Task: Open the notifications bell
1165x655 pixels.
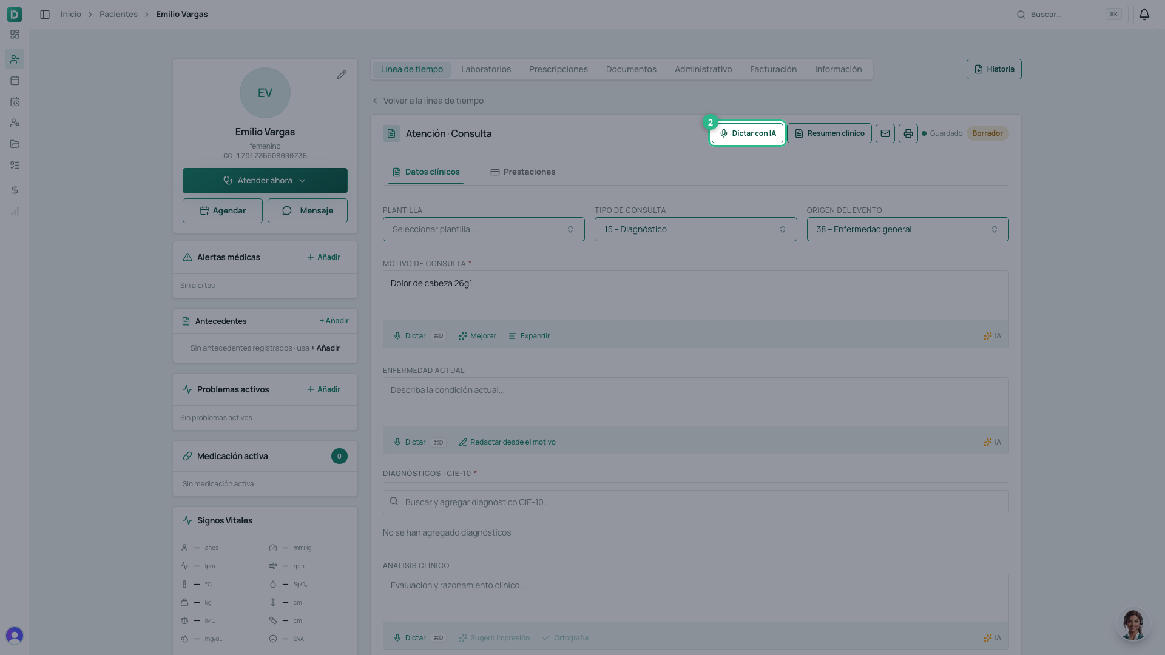Action: (1144, 14)
